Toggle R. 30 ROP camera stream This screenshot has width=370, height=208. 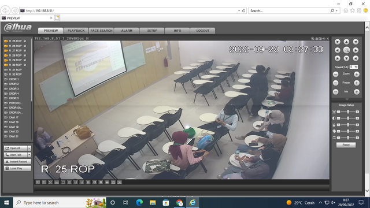tap(15, 65)
